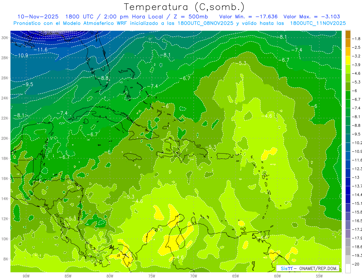Screen dimensions: 362x280
Task: Click the 20N latitude axis label
Action: [5, 138]
